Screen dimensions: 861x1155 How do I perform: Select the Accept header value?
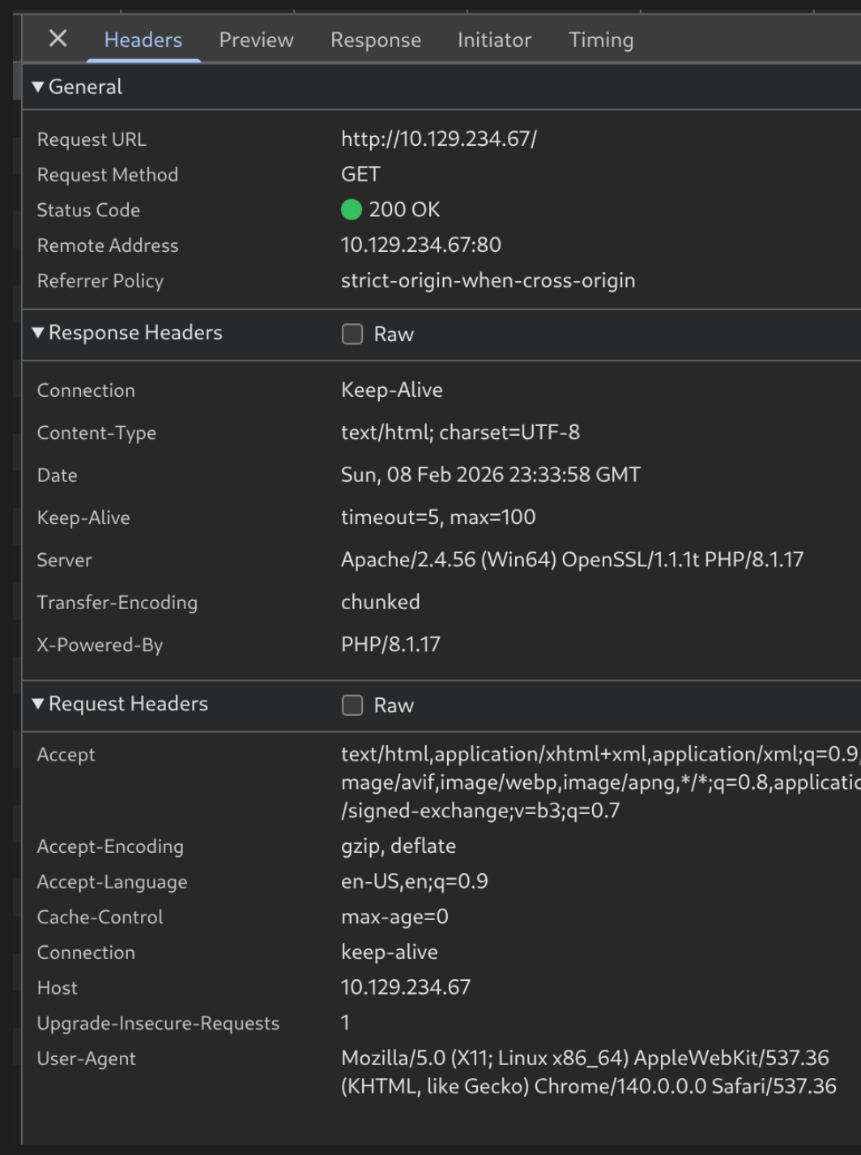(x=600, y=782)
